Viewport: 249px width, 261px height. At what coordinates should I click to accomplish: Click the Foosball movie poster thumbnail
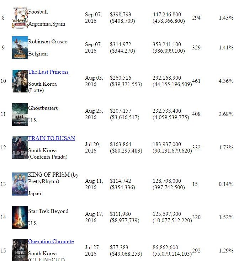click(x=20, y=18)
